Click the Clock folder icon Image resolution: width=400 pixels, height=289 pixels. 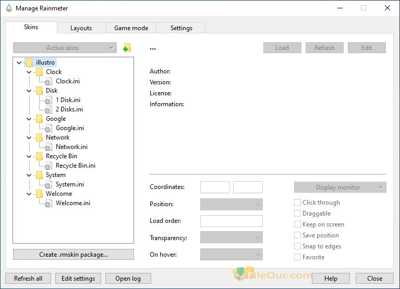tap(39, 72)
